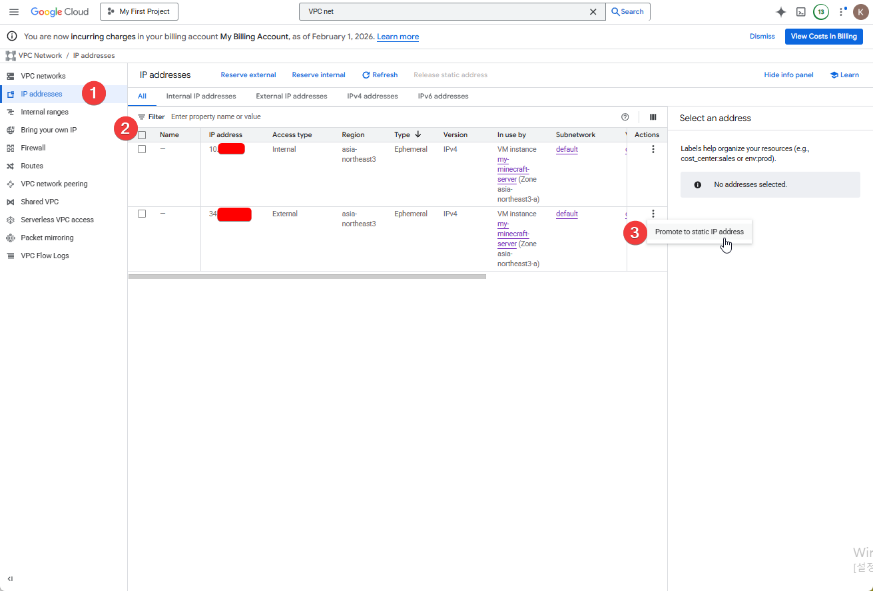Screen dimensions: 873x591
Task: Click the Region column header
Action: point(353,135)
